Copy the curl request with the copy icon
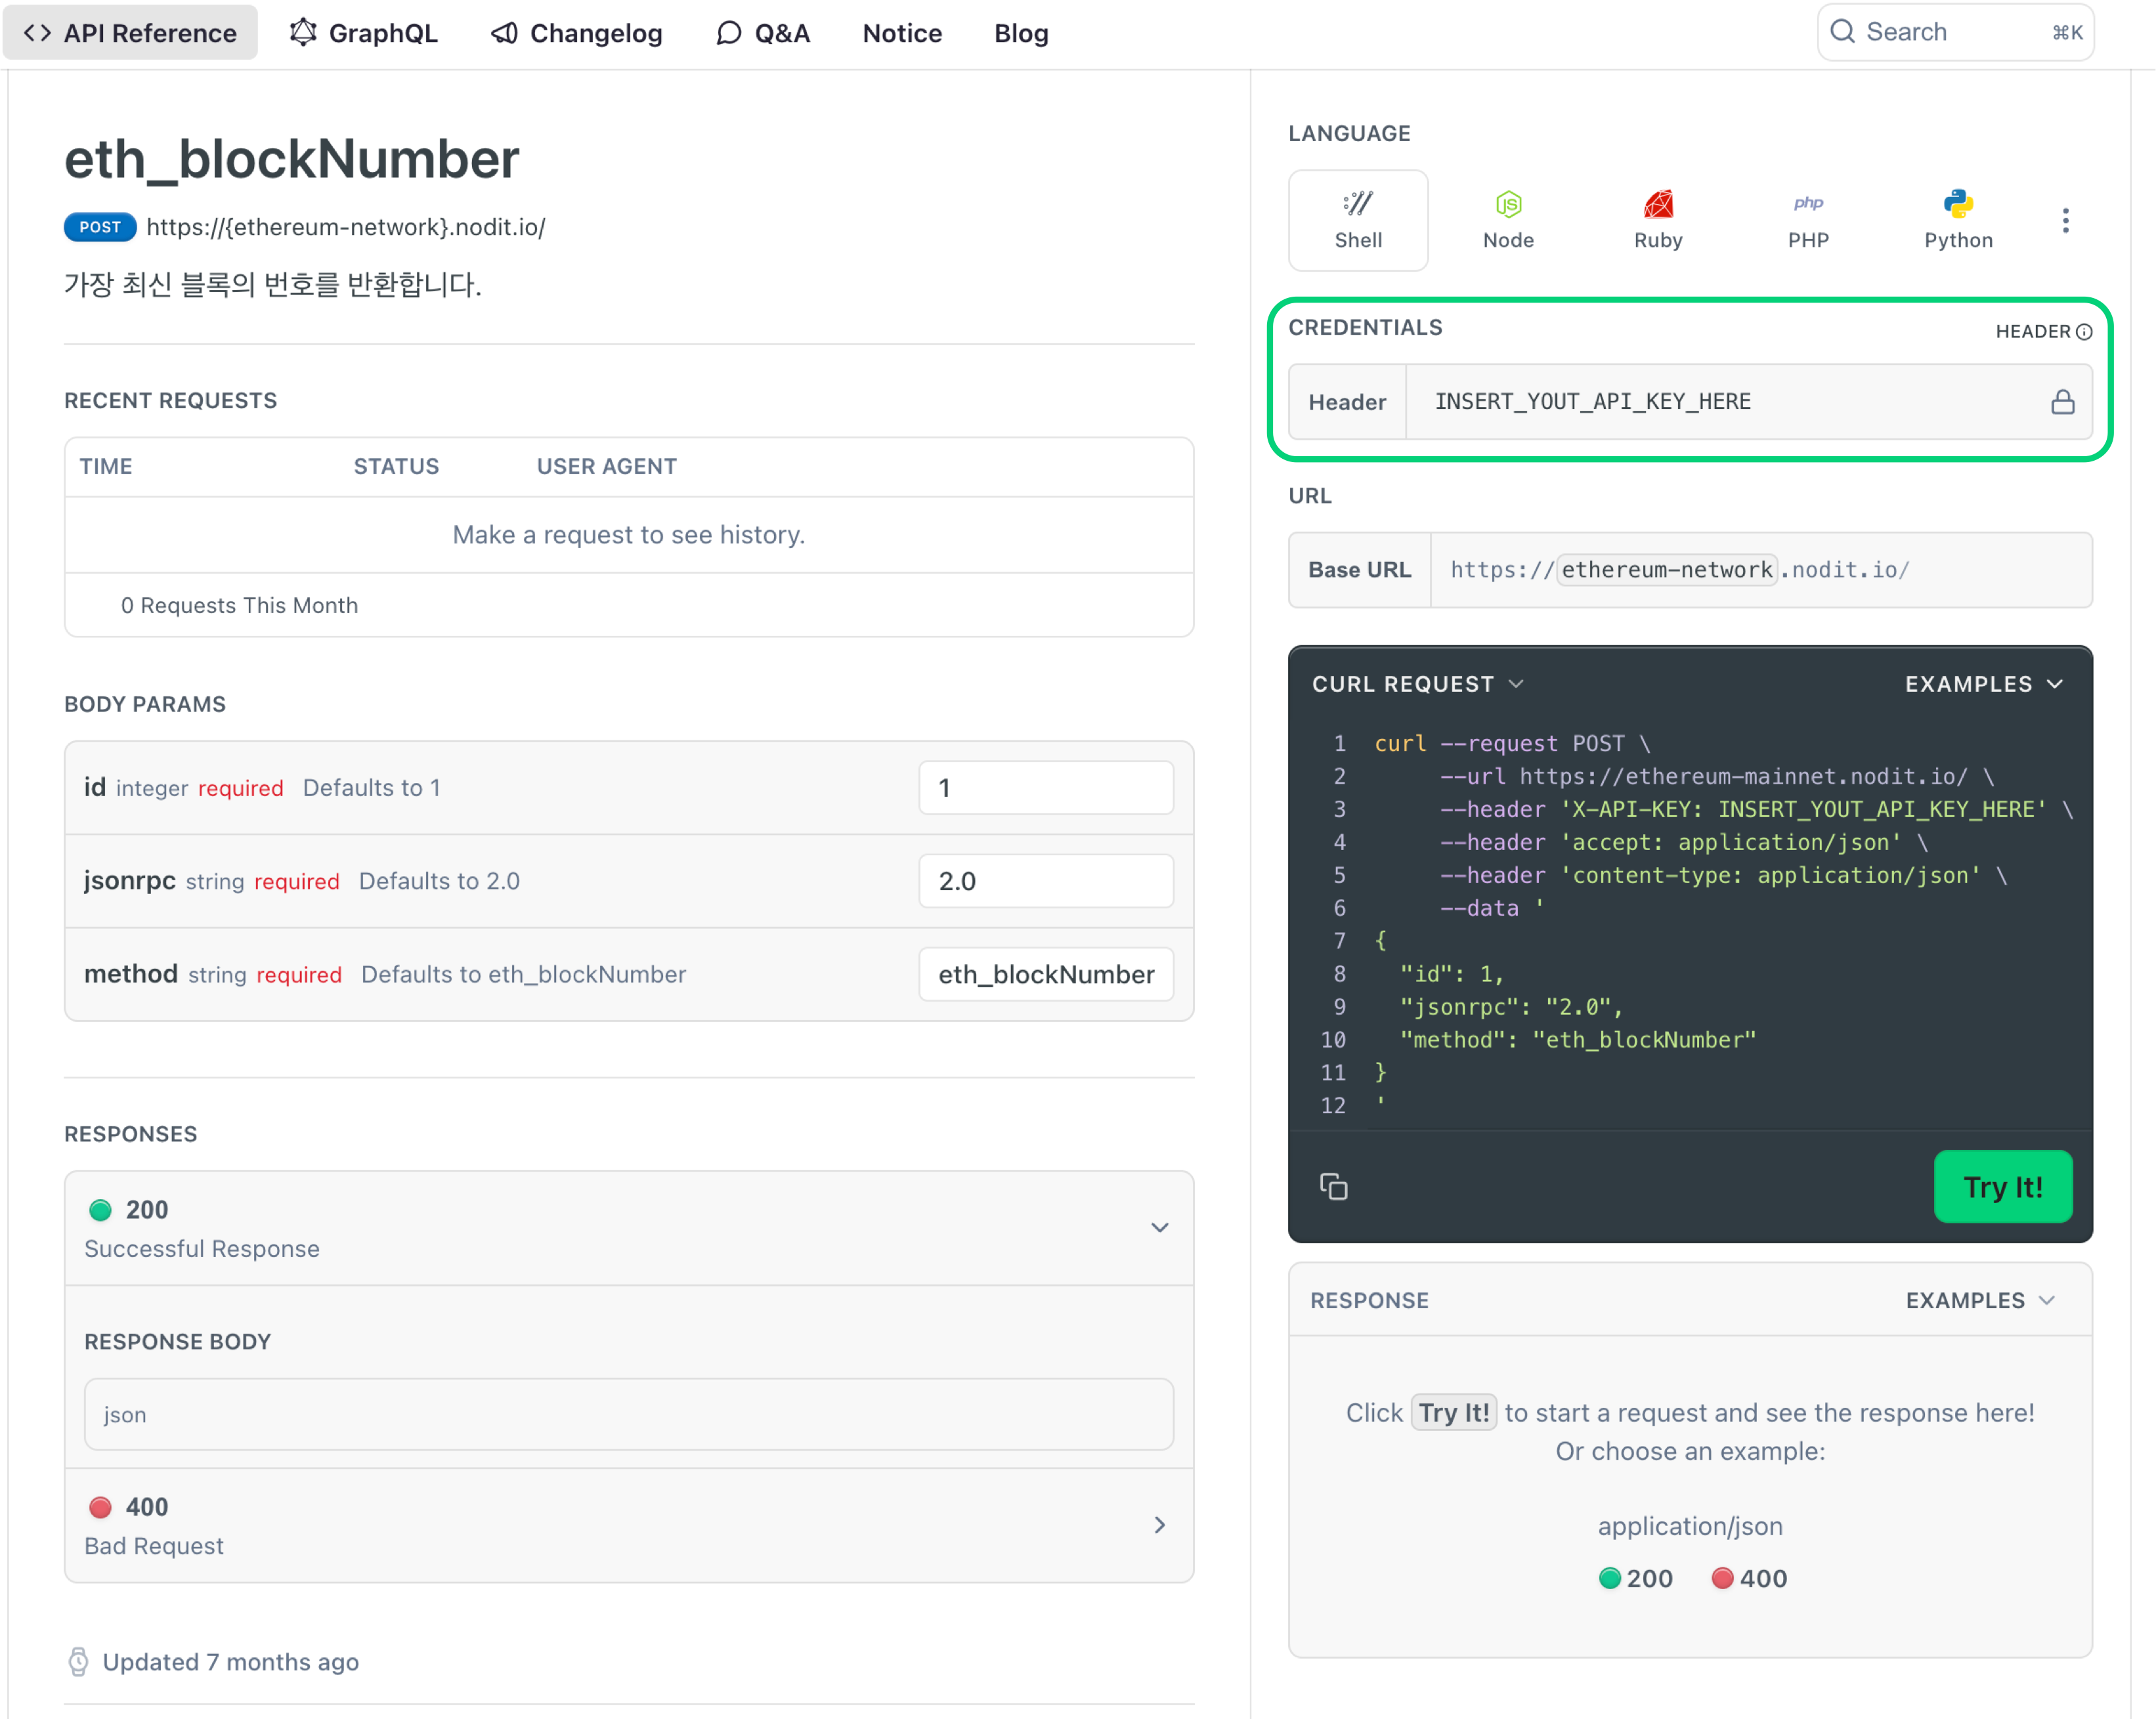Viewport: 2156px width, 1719px height. click(1334, 1187)
